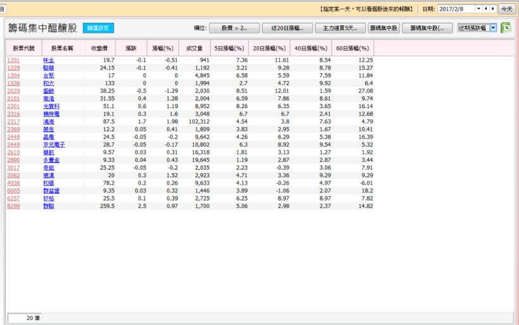Click the 今天 button

point(507,9)
